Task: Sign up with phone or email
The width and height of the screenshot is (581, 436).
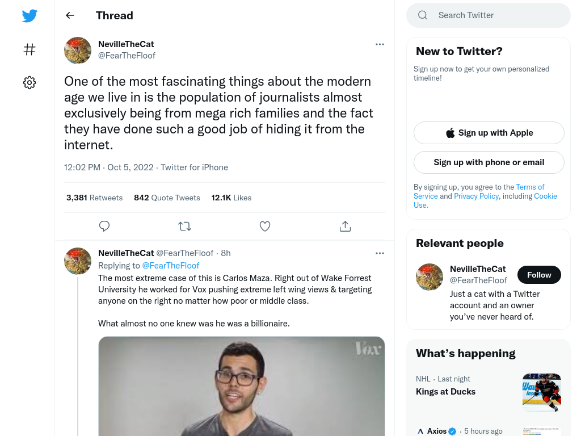Action: point(489,162)
